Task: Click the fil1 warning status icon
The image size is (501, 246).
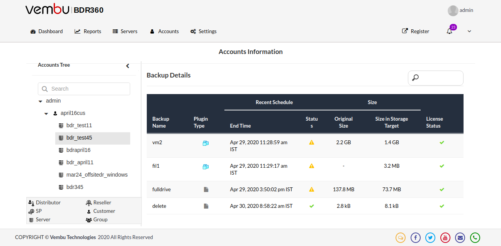Action: [x=312, y=166]
